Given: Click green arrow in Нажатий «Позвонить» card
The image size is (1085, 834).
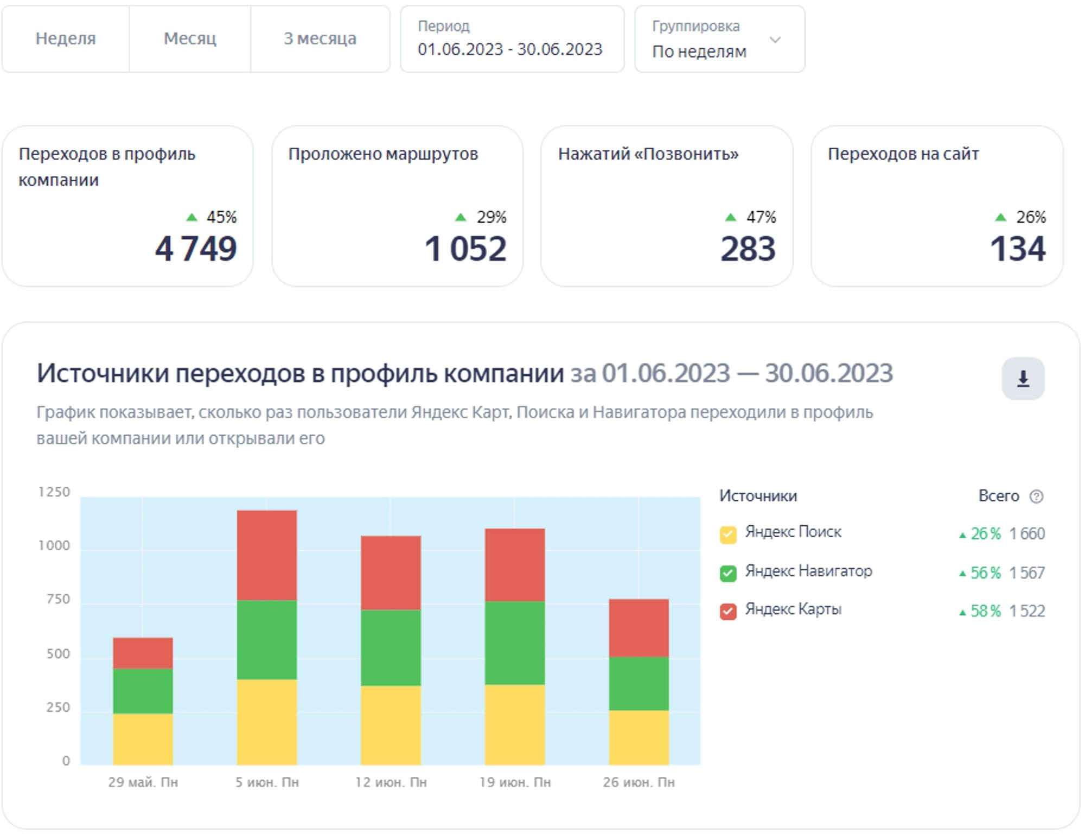Looking at the screenshot, I should [x=730, y=218].
